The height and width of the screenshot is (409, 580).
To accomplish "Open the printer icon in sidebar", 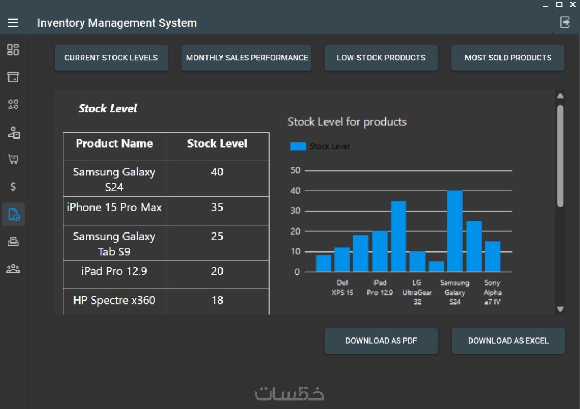I will [13, 241].
